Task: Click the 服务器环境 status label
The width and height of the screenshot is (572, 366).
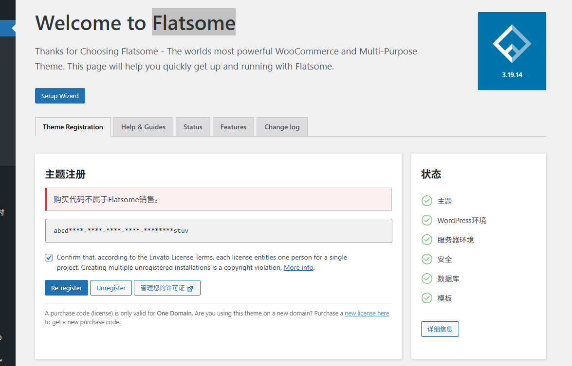Action: click(456, 240)
